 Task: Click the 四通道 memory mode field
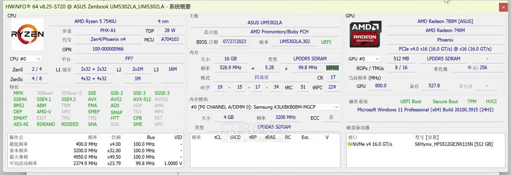coord(261,77)
